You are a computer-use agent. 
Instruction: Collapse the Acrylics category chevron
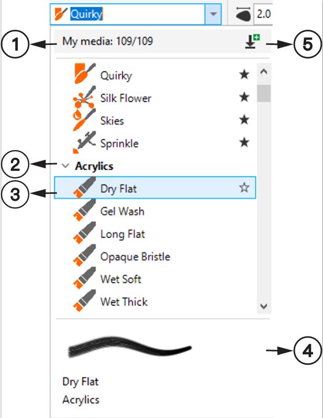pyautogui.click(x=65, y=166)
